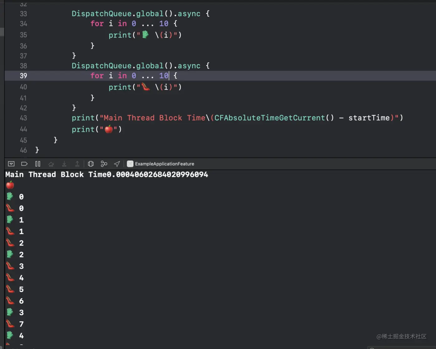This screenshot has width=436, height=349.
Task: Click line number 46 in gutter
Action: (x=23, y=150)
